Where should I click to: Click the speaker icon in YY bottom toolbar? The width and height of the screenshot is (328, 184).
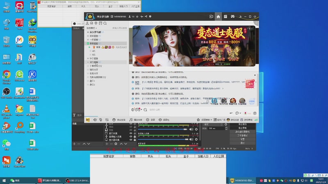95,120
